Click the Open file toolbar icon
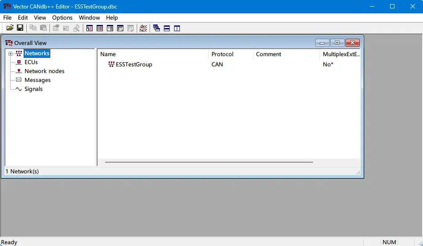423x246 pixels. (x=10, y=28)
